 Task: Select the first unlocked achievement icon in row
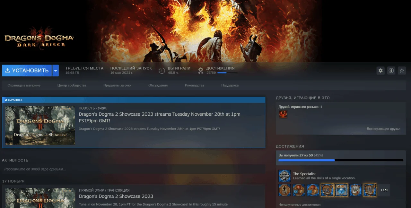284,190
